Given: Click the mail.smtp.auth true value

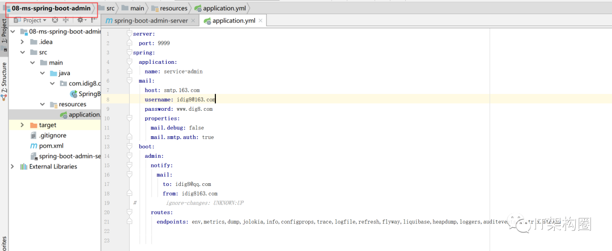Looking at the screenshot, I should pos(207,137).
